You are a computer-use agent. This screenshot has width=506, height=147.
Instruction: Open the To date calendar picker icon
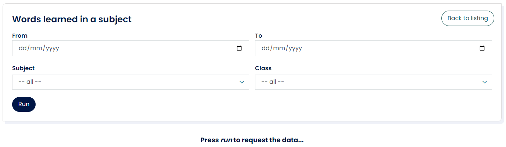(x=482, y=48)
